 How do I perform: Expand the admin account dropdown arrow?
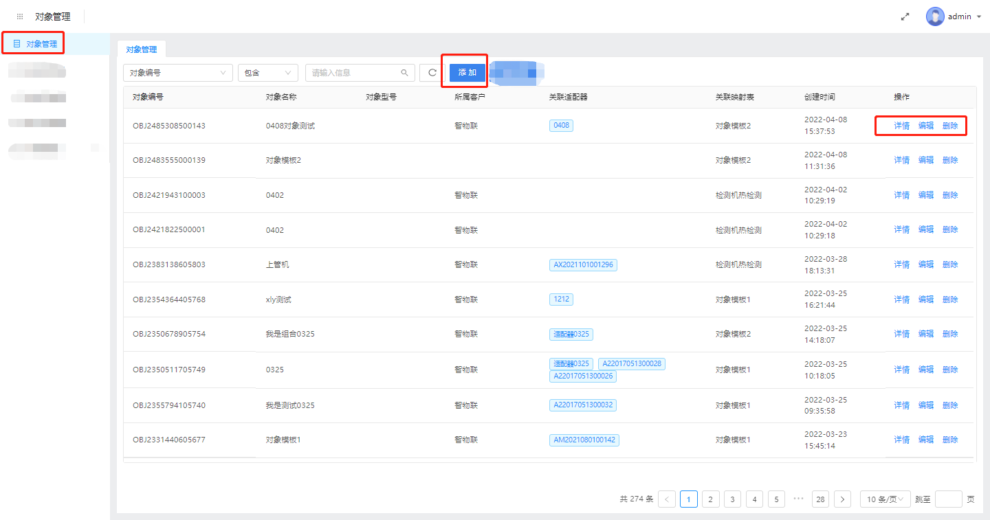(979, 17)
